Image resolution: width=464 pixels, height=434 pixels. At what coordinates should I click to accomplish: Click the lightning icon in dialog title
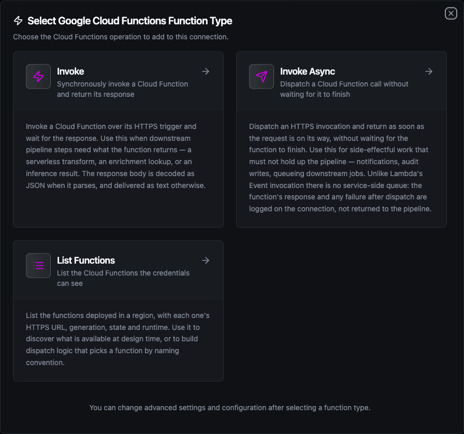click(x=18, y=21)
